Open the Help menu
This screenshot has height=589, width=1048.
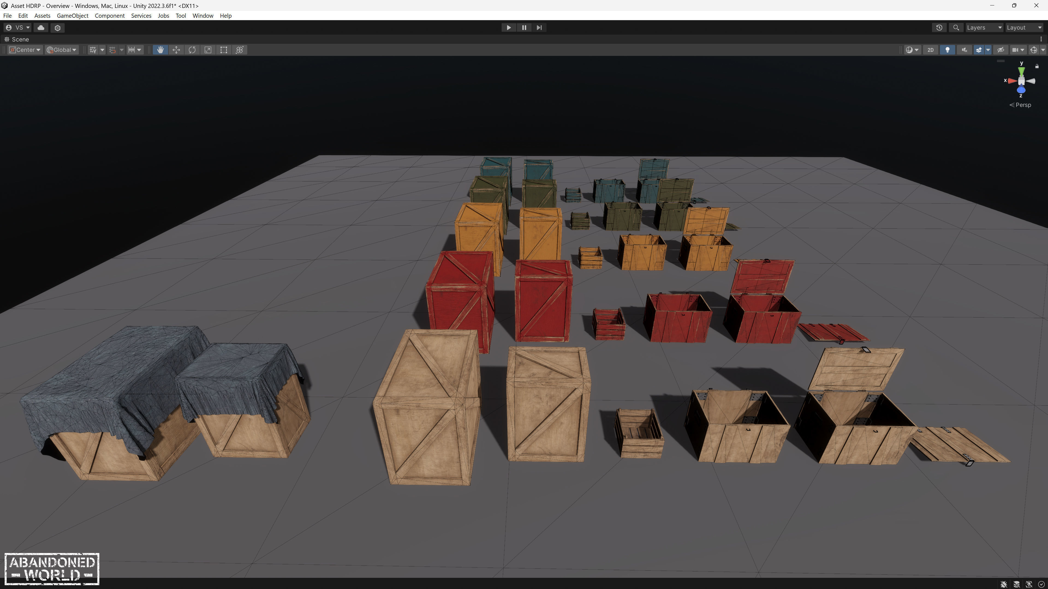225,16
